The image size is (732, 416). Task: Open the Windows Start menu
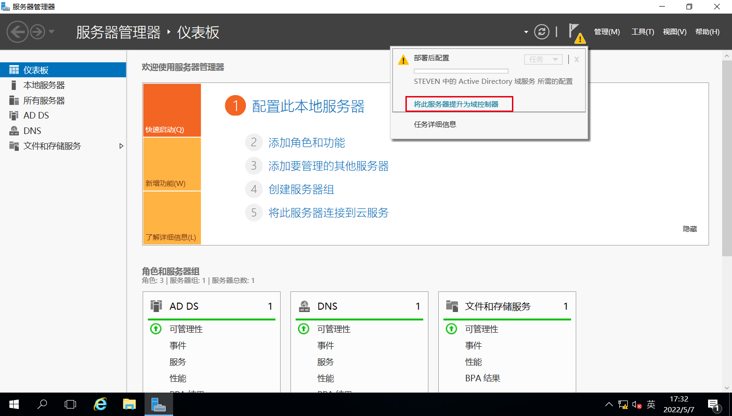[x=14, y=404]
